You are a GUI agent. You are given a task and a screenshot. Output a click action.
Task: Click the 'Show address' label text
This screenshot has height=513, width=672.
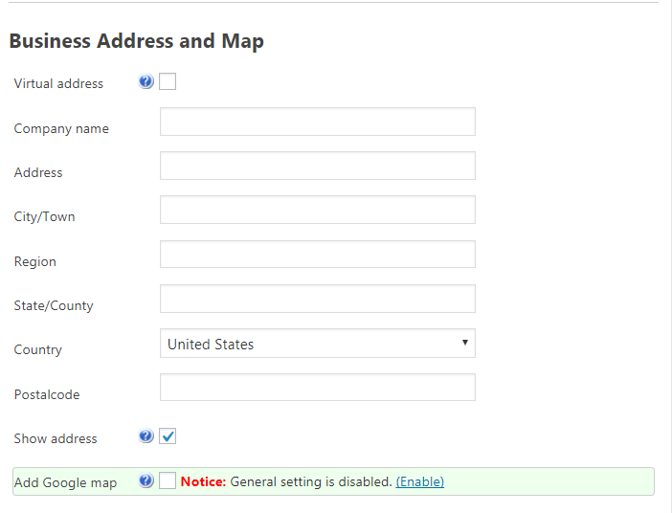pos(56,438)
